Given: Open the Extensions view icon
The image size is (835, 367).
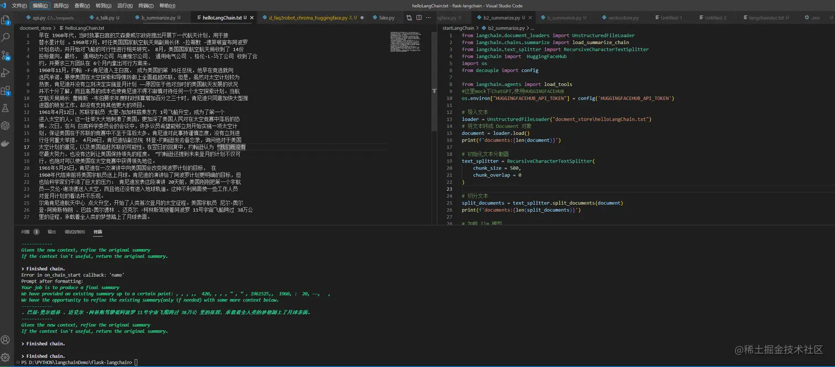Looking at the screenshot, I should pos(6,90).
